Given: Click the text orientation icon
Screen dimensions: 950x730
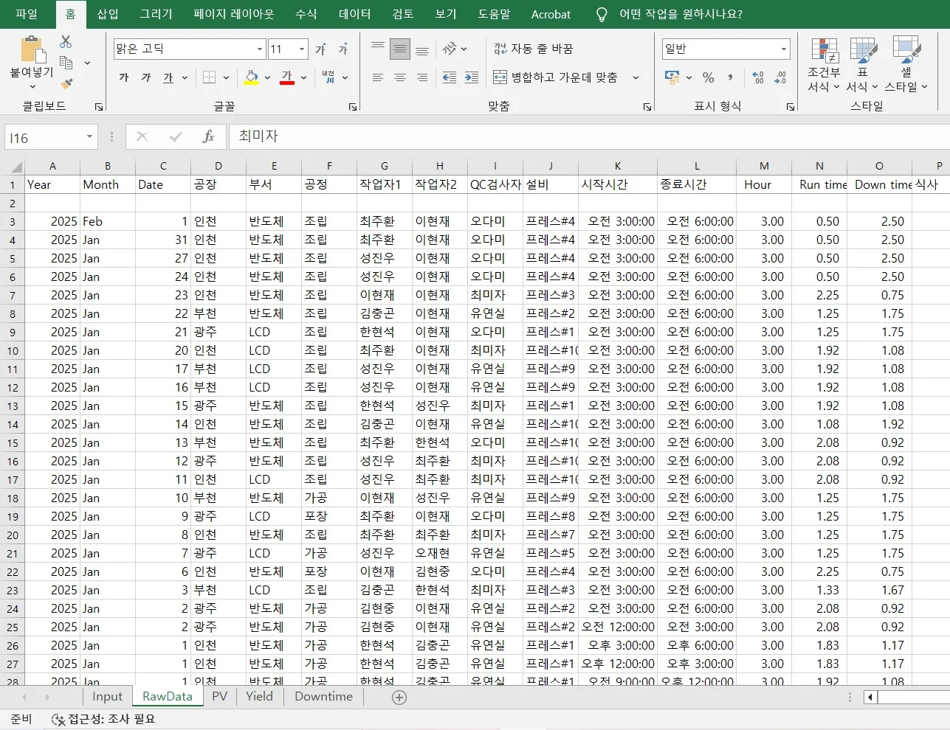Looking at the screenshot, I should pos(450,49).
